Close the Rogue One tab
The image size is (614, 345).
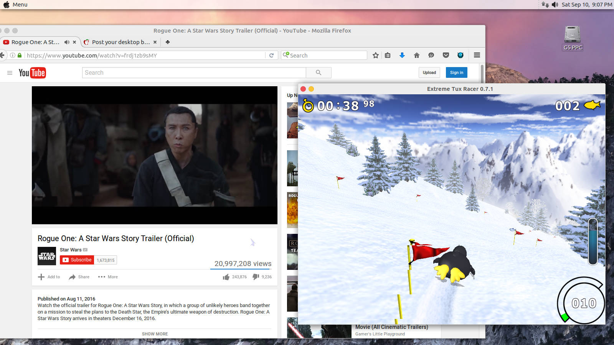point(74,42)
